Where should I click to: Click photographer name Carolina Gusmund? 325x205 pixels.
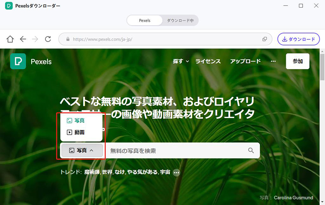(293, 198)
